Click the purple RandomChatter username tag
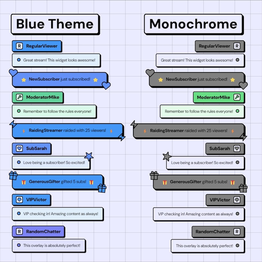Image resolution: width=262 pixels, height=262 pixels. tap(38, 231)
